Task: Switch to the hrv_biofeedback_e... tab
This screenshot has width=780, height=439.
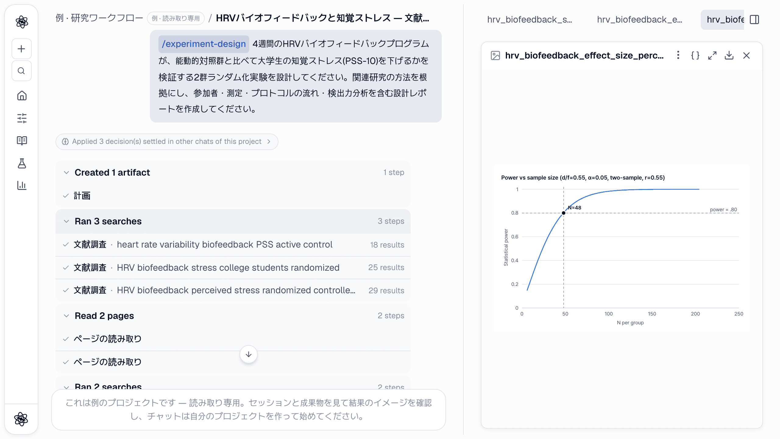Action: pyautogui.click(x=639, y=20)
